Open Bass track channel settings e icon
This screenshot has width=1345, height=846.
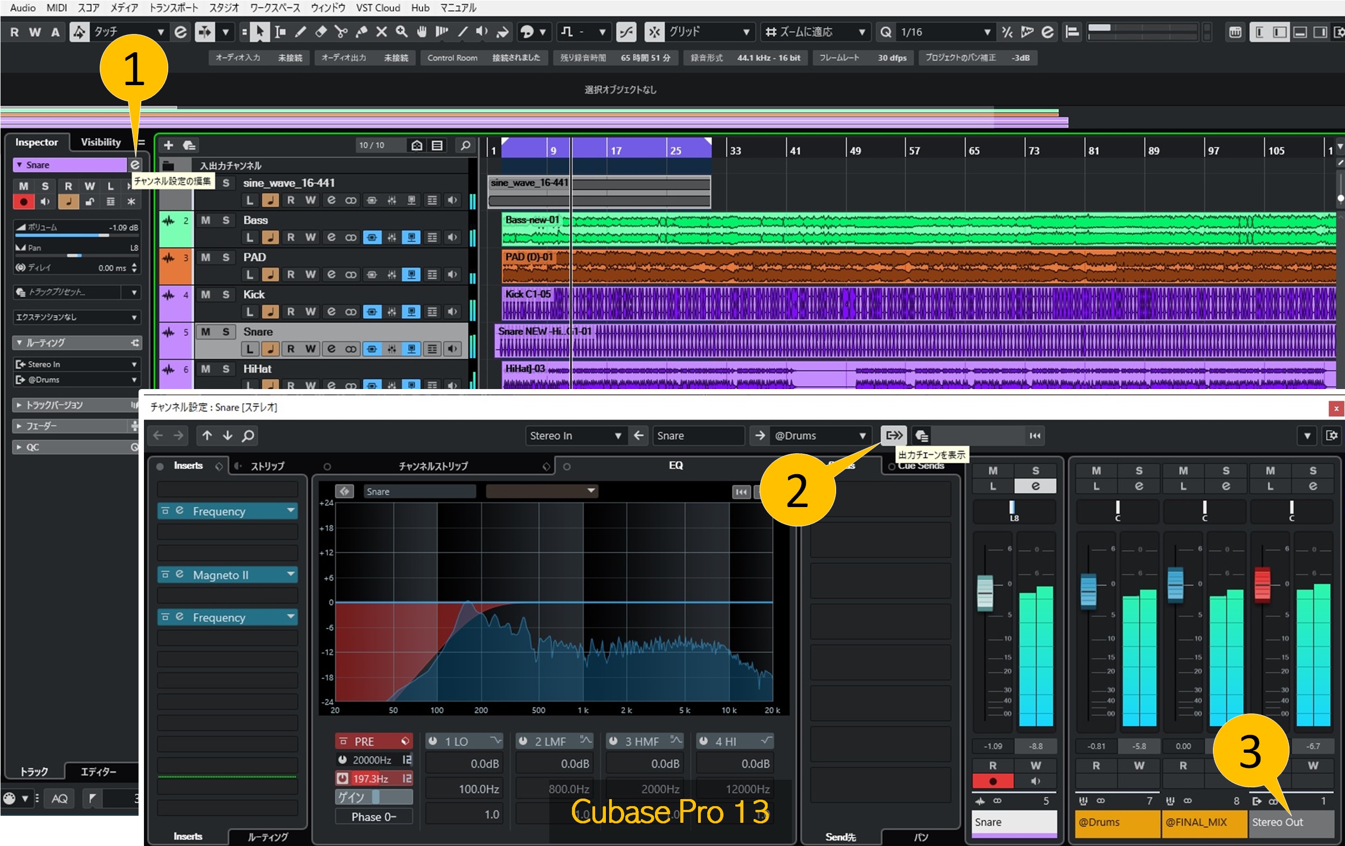point(331,237)
